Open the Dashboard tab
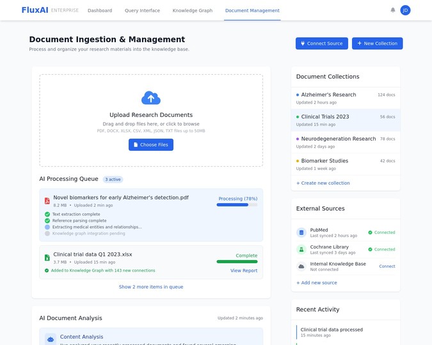The height and width of the screenshot is (345, 432). coord(100,10)
